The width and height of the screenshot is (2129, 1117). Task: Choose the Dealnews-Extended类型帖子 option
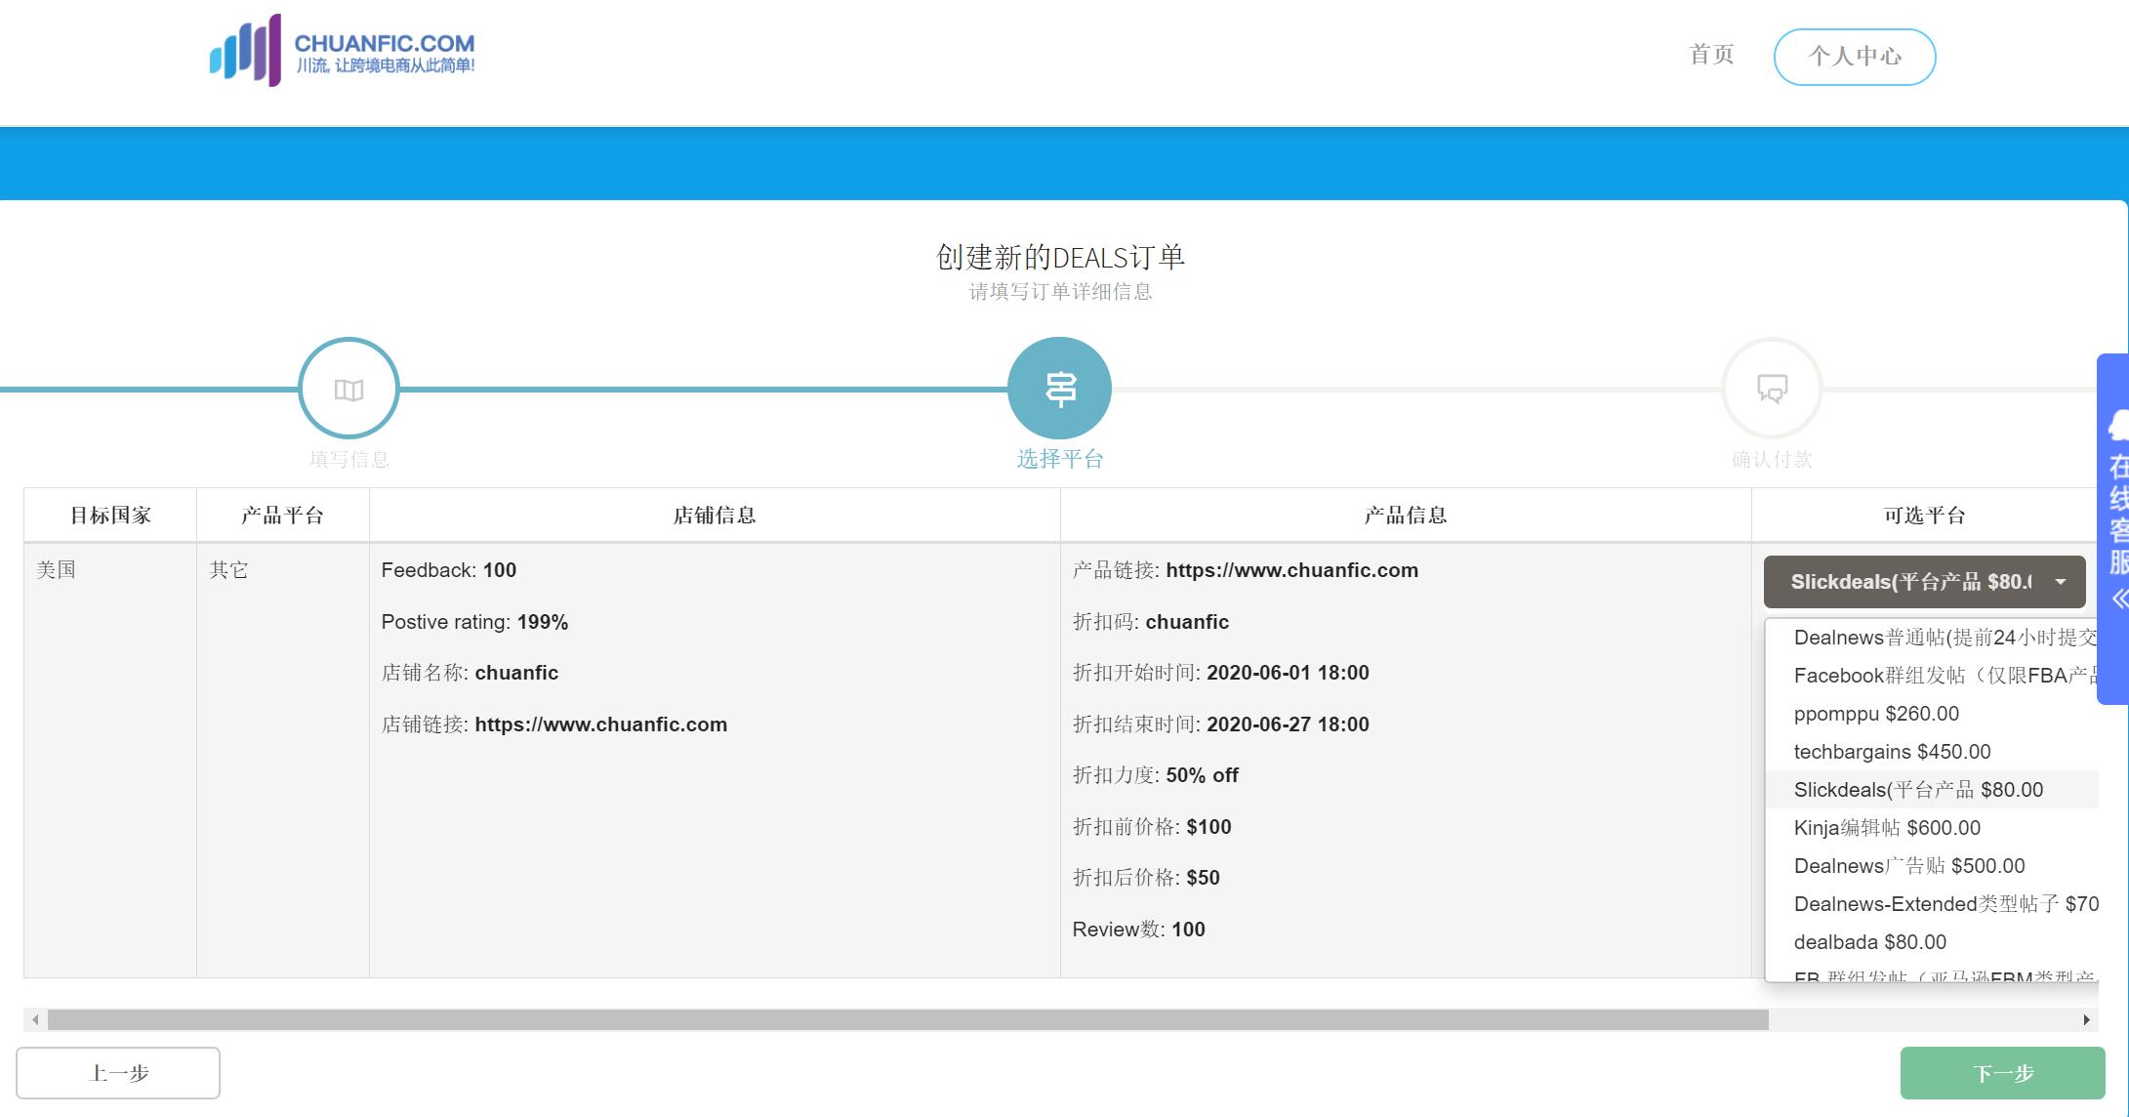[x=1933, y=904]
